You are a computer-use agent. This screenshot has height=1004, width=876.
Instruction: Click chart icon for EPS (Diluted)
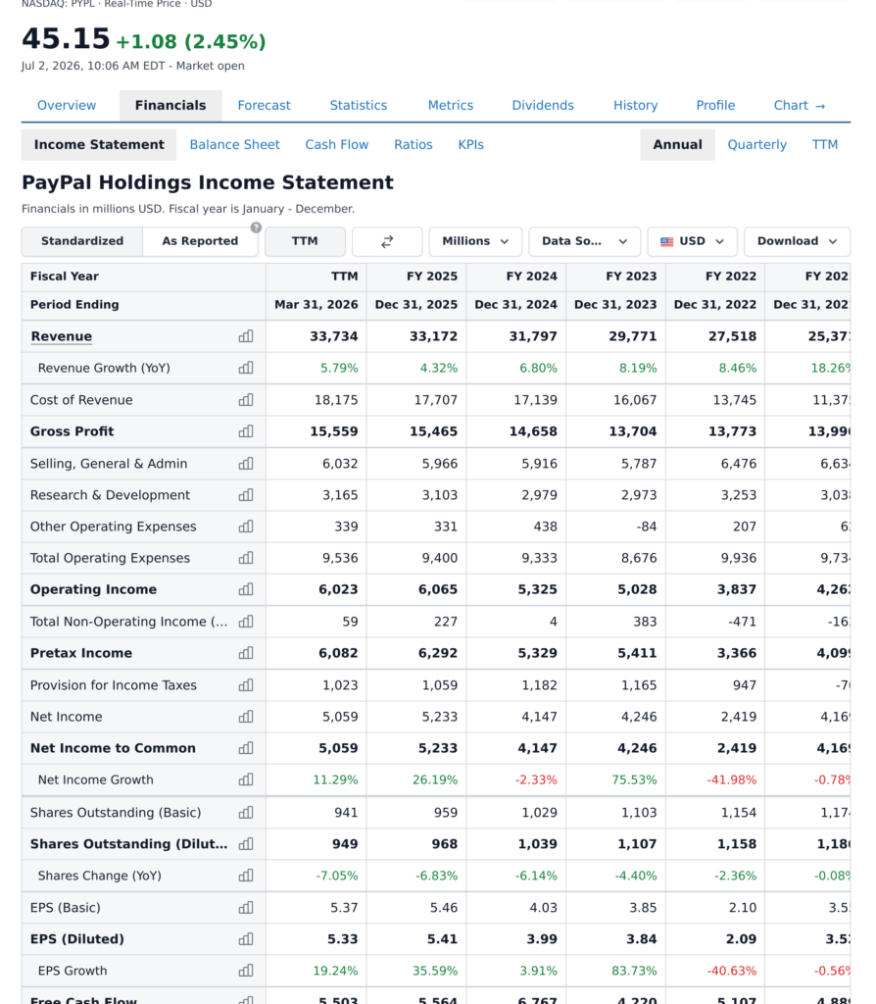(246, 938)
